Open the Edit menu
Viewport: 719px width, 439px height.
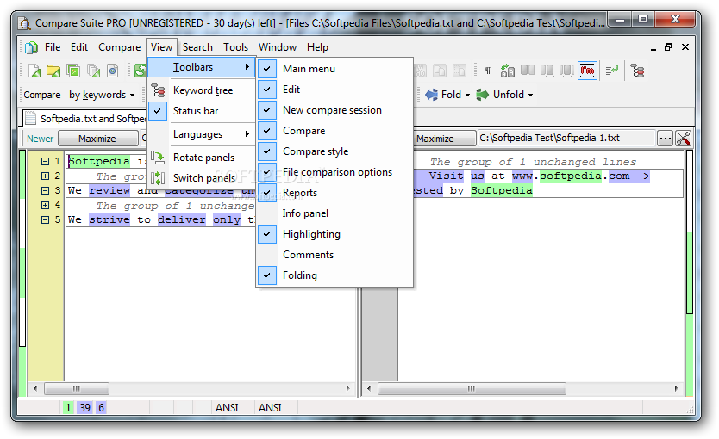click(x=78, y=47)
